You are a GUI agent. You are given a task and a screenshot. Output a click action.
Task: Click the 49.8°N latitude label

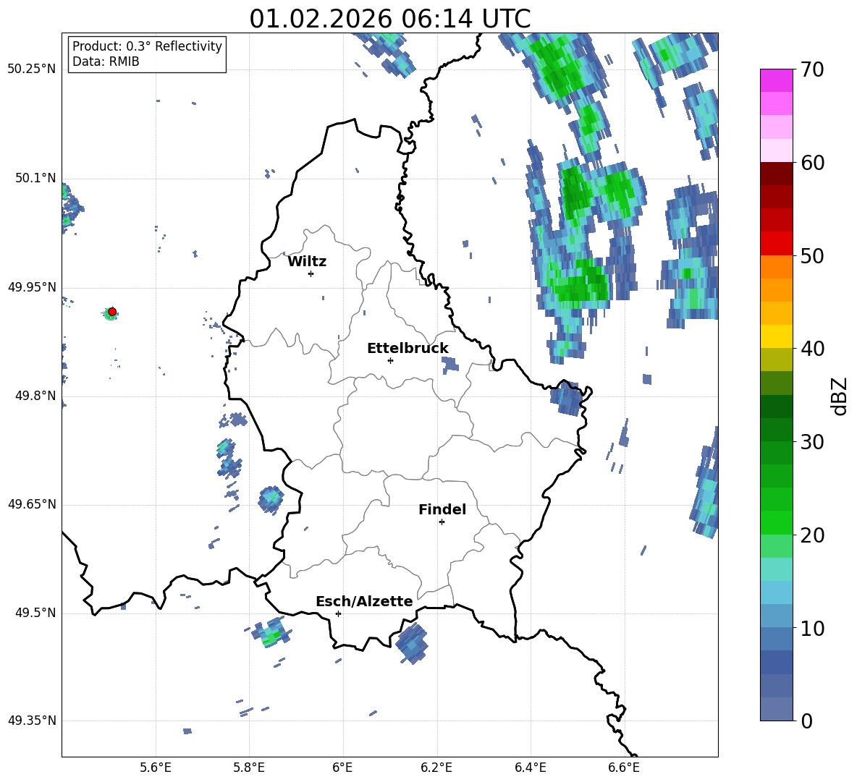click(x=35, y=396)
